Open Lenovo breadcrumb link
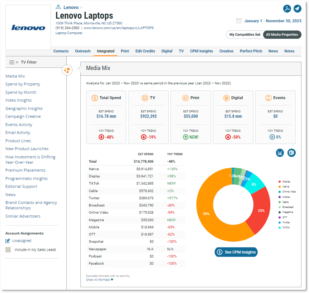The image size is (309, 293). point(71,8)
